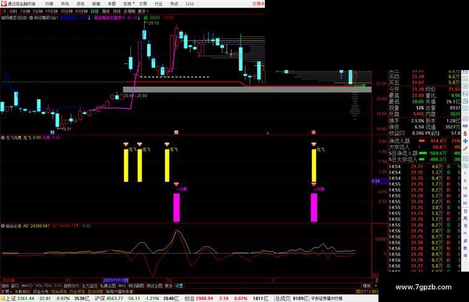This screenshot has width=469, height=302.
Task: Click the 25.10 price high label
Action: click(x=154, y=23)
